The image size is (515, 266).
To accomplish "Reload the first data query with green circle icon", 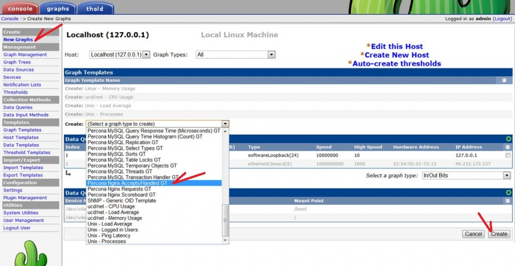I will coord(508,139).
